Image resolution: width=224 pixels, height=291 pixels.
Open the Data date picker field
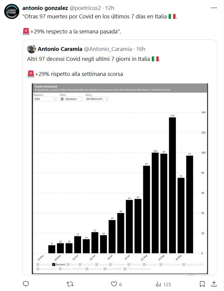coord(71,99)
